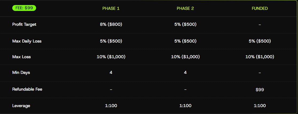Click Phase 1 leverage value 1:100
This screenshot has height=114, width=298.
point(111,106)
